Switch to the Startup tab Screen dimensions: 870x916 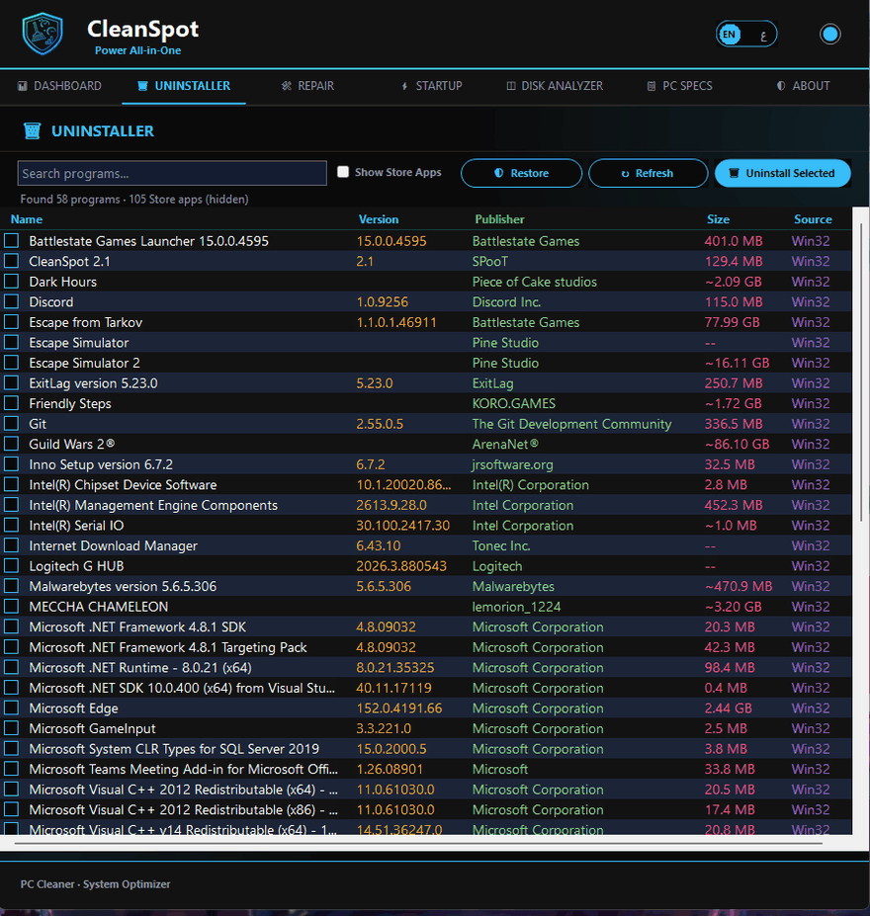pyautogui.click(x=432, y=86)
